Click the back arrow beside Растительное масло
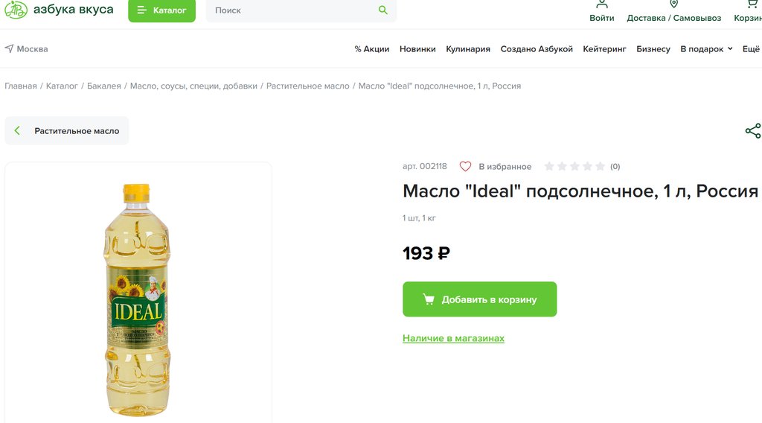The width and height of the screenshot is (762, 423). pos(18,131)
